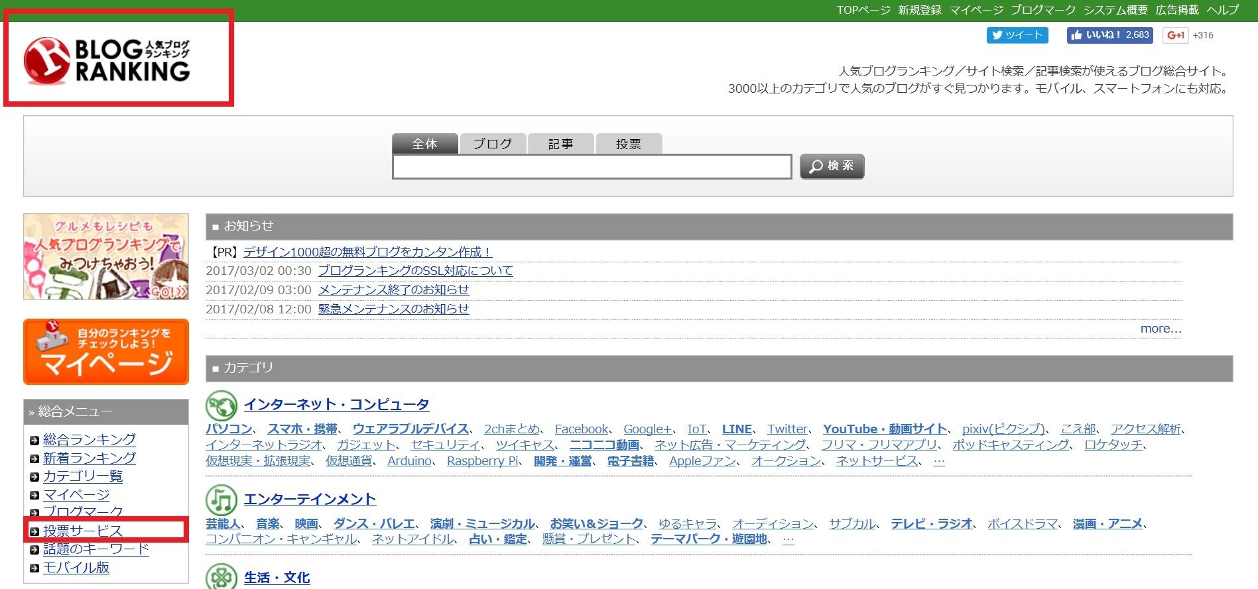This screenshot has width=1258, height=589.
Task: Open the モバイル版 sidebar link
Action: click(x=76, y=568)
